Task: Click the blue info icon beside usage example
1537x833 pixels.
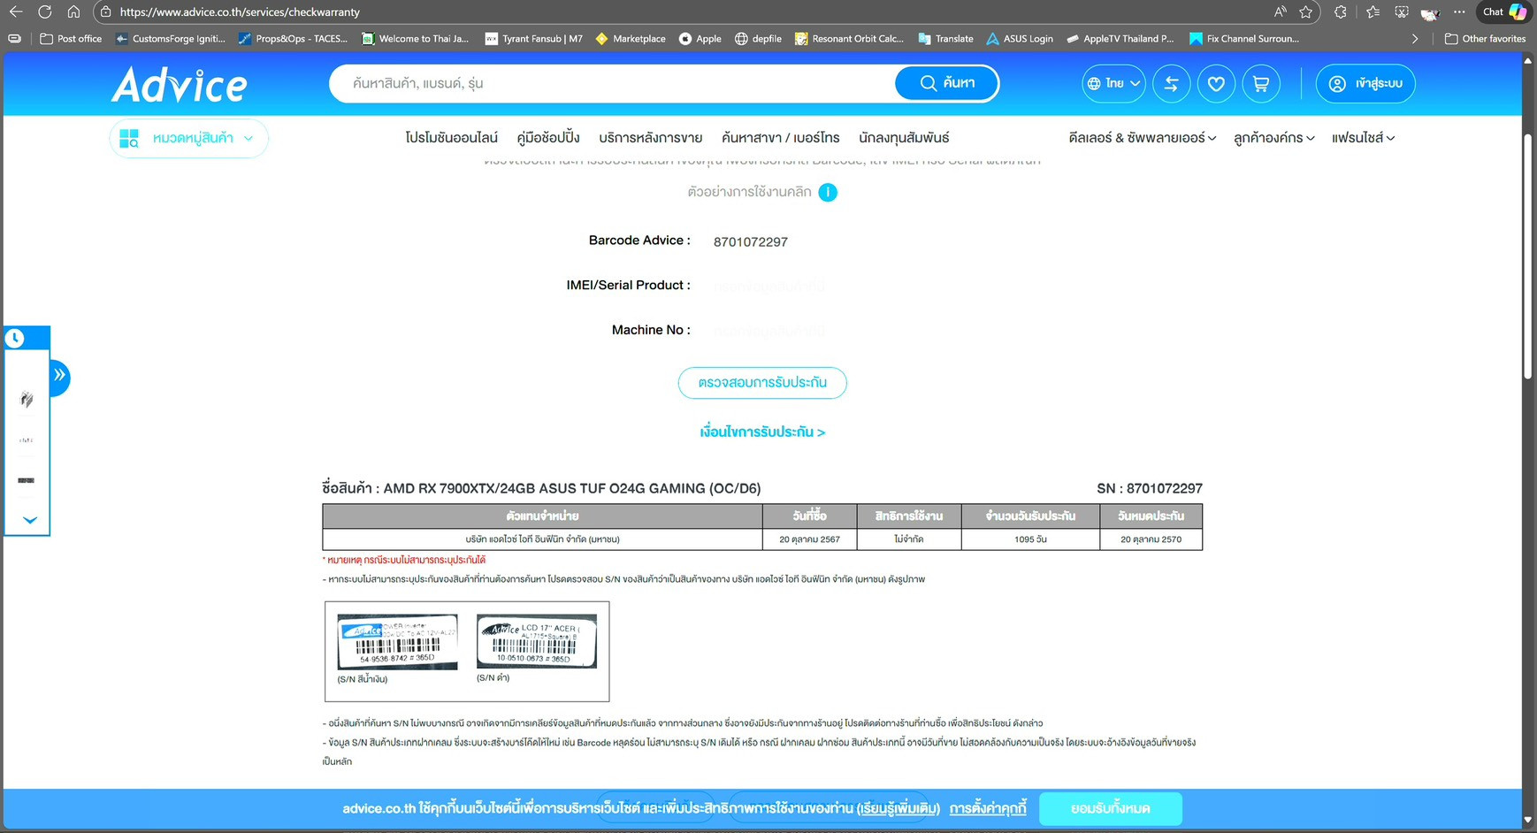Action: (x=828, y=193)
